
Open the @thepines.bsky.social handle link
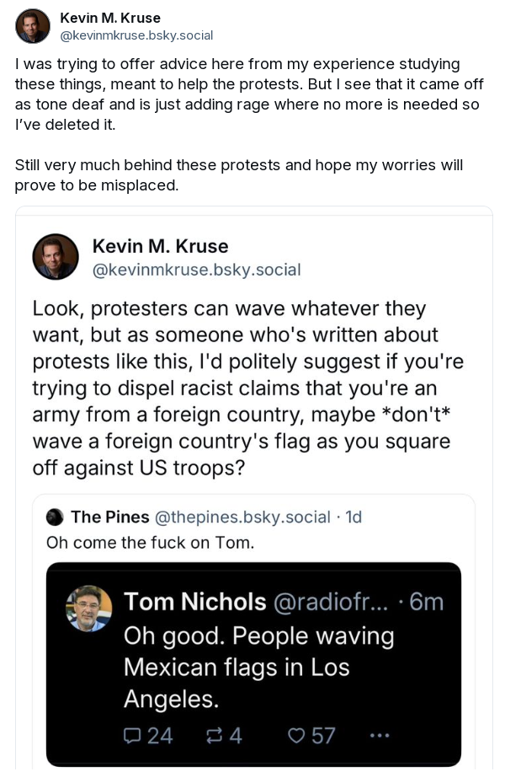(242, 517)
